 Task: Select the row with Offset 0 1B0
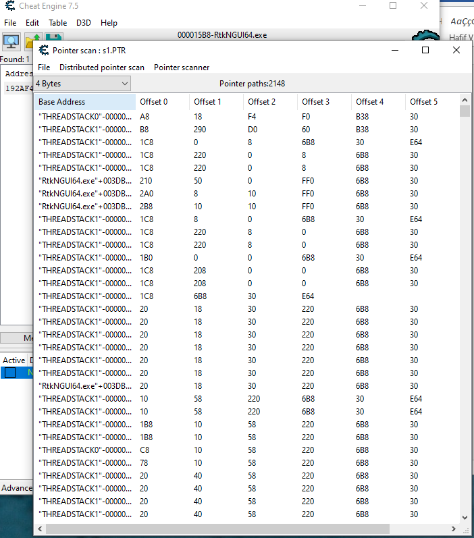246,258
